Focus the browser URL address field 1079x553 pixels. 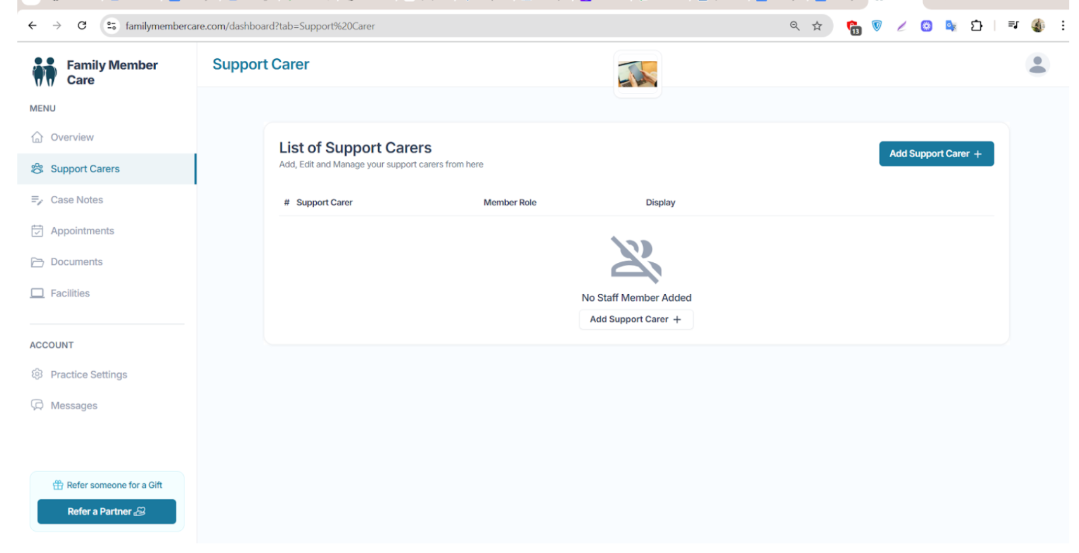(444, 26)
